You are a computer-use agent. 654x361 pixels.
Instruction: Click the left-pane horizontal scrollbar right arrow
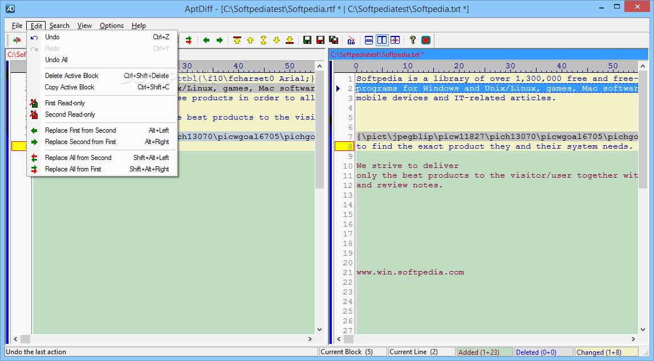click(x=310, y=339)
